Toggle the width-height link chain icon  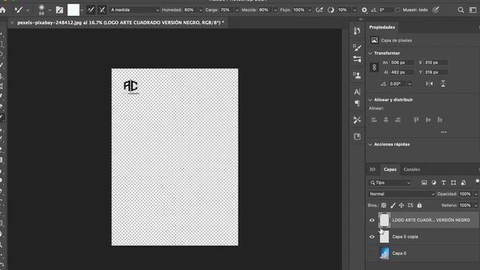coord(374,67)
